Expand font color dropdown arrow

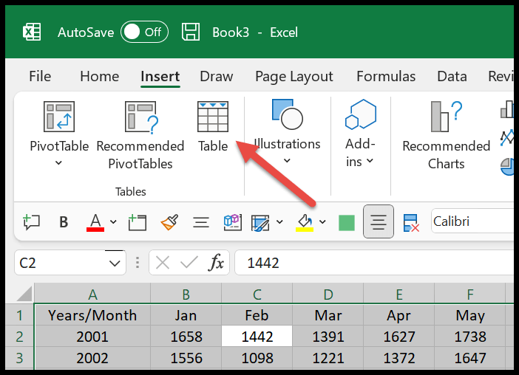tap(113, 221)
